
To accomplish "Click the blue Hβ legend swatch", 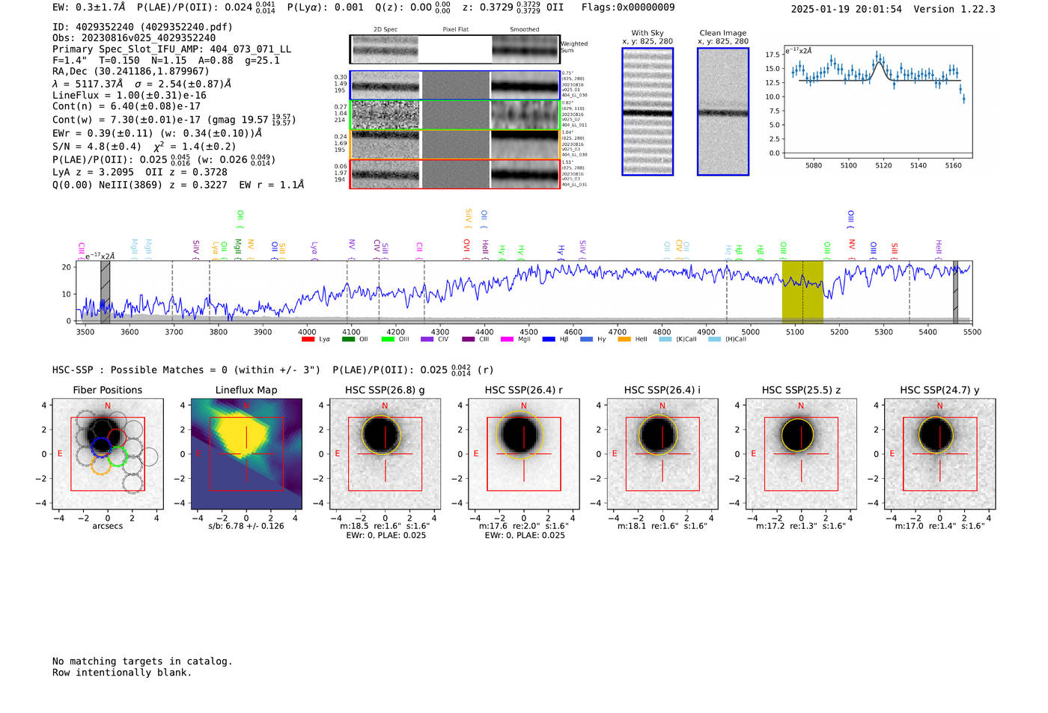I will 549,340.
